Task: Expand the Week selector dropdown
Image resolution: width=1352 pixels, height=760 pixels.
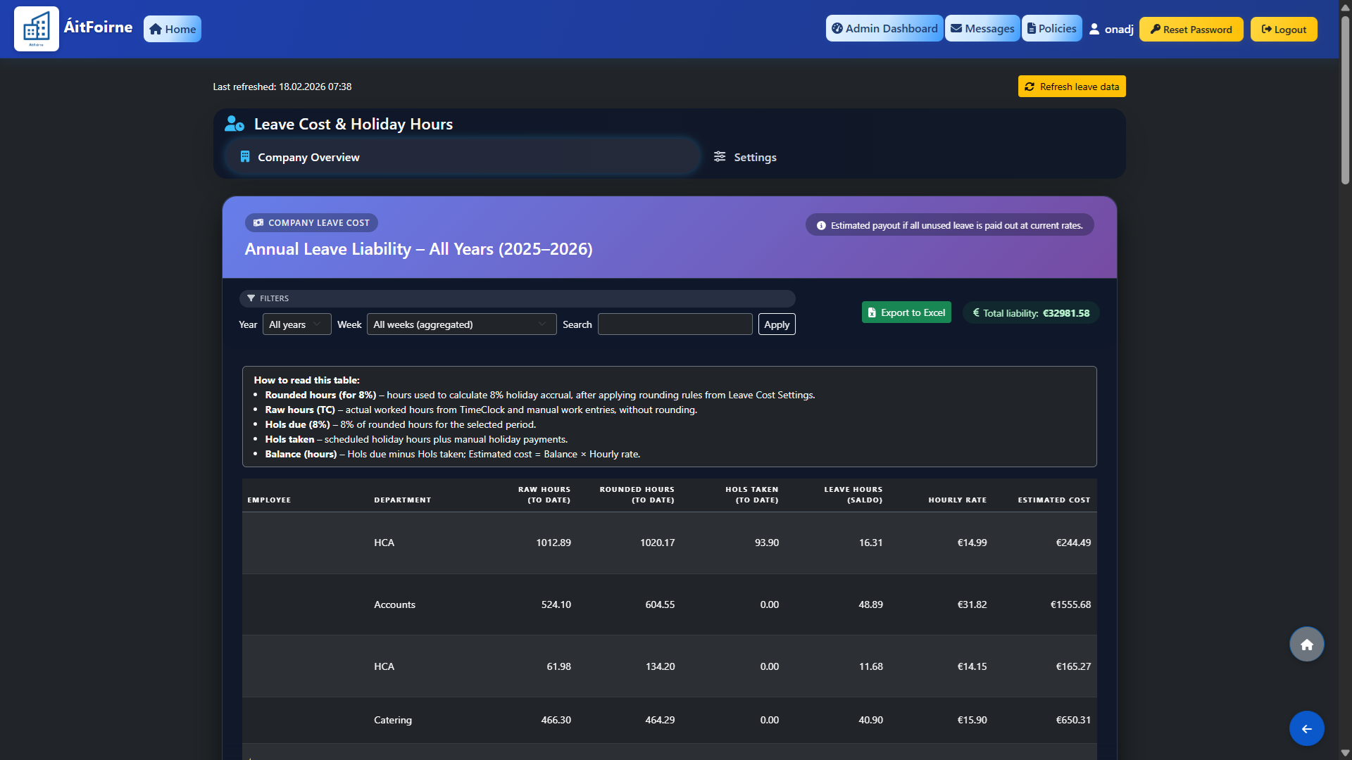Action: 461,324
